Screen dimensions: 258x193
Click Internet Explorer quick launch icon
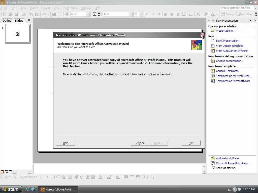27,189
